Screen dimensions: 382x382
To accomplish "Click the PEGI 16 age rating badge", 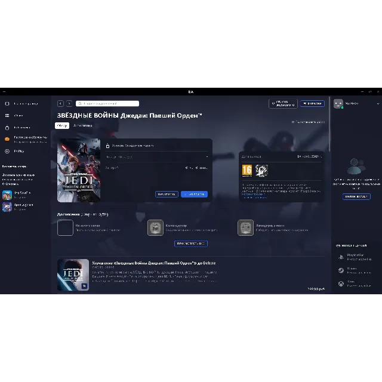I will coord(247,171).
